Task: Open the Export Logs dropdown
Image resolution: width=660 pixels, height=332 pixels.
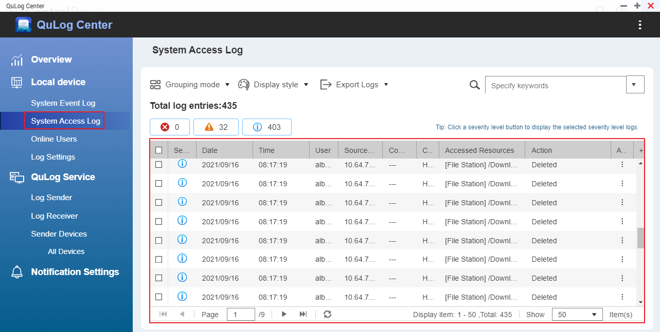Action: coord(354,85)
